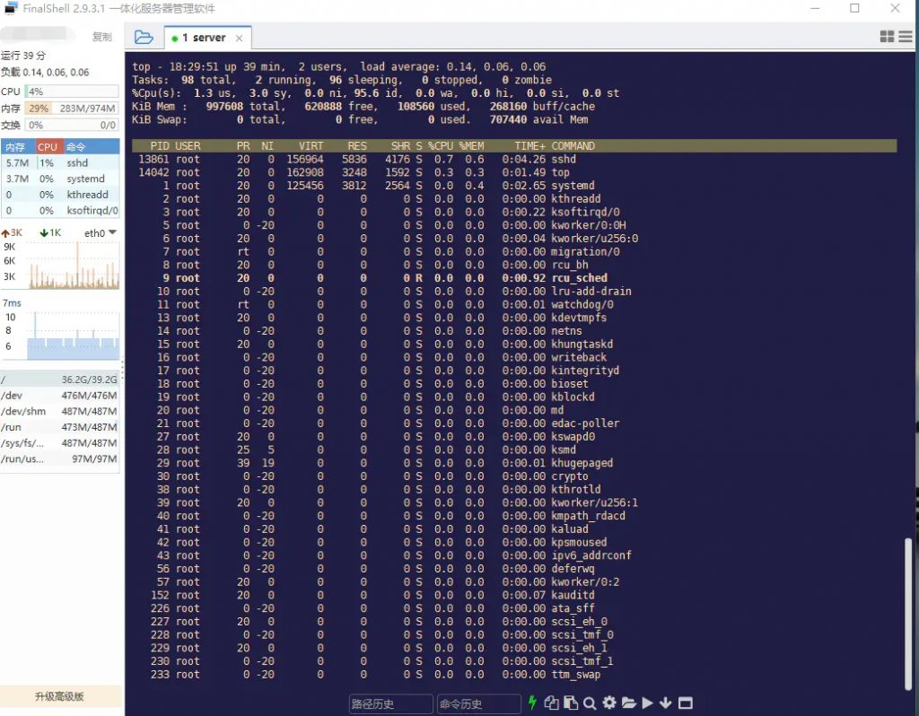Toggle the grid layout icon at top right
Image resolution: width=919 pixels, height=716 pixels.
[887, 36]
